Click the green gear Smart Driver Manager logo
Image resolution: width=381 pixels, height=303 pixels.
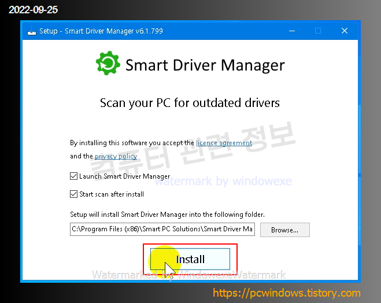[x=108, y=63]
